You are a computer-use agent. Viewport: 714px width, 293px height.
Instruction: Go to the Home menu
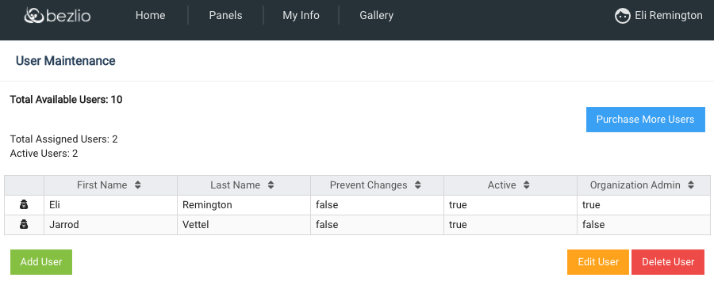pyautogui.click(x=150, y=16)
